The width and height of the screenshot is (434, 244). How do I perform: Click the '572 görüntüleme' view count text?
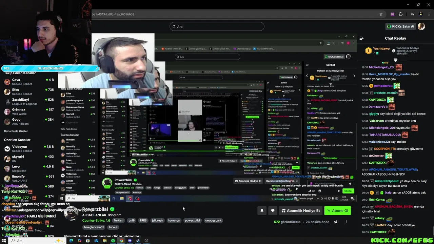point(287,222)
